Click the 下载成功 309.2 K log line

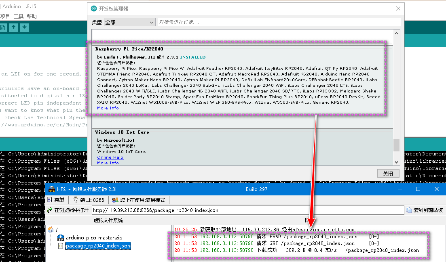(x=296, y=250)
